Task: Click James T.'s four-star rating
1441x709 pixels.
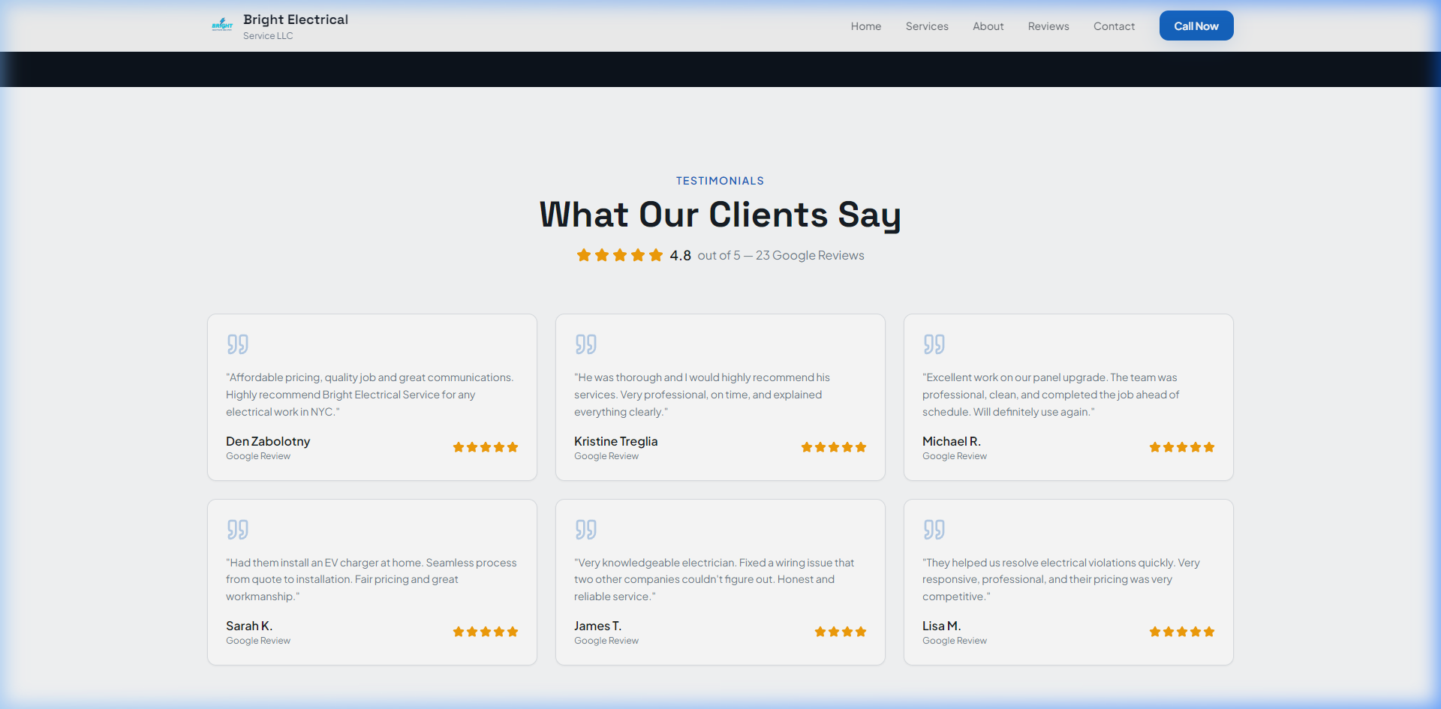Action: pyautogui.click(x=840, y=632)
